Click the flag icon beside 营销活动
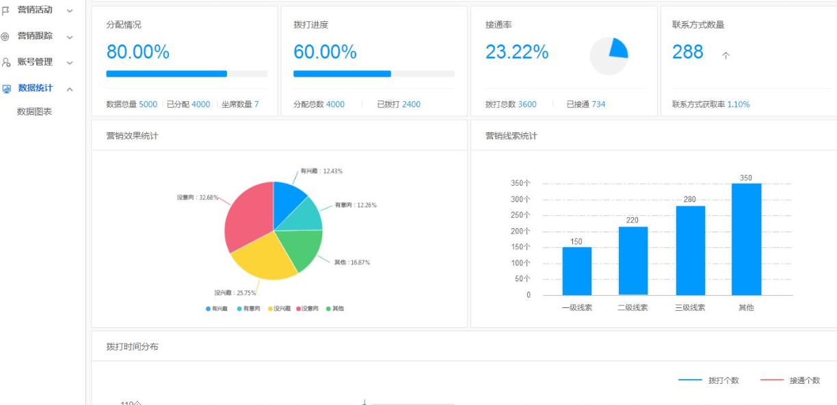The height and width of the screenshot is (405, 837). (x=6, y=10)
